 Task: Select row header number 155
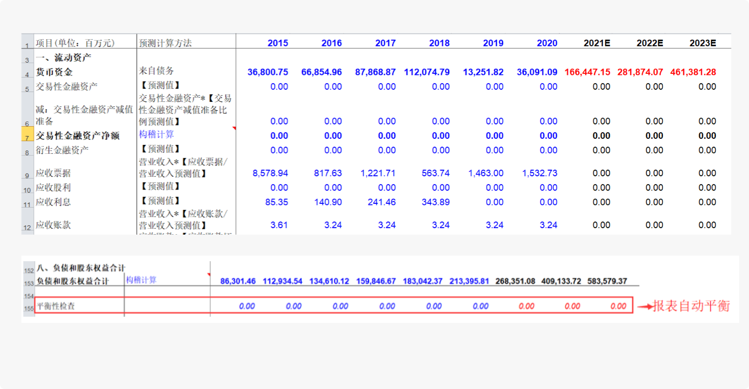click(28, 308)
